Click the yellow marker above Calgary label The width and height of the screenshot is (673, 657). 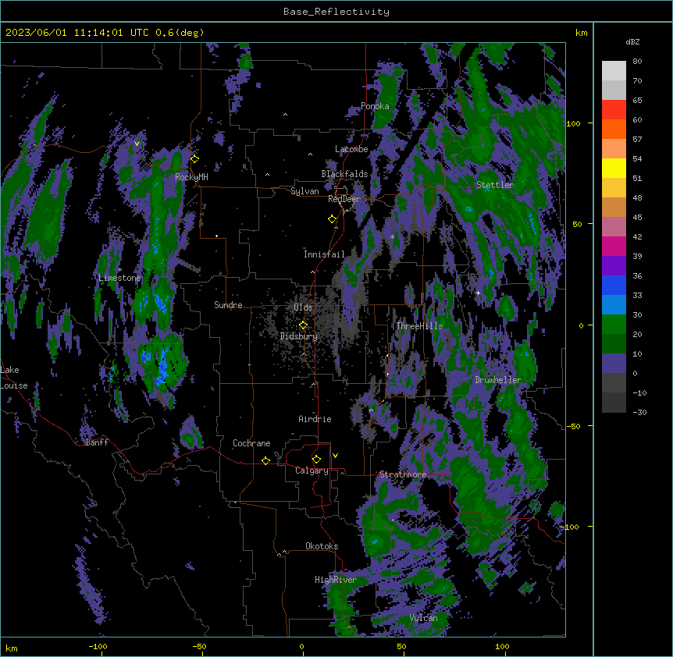316,460
